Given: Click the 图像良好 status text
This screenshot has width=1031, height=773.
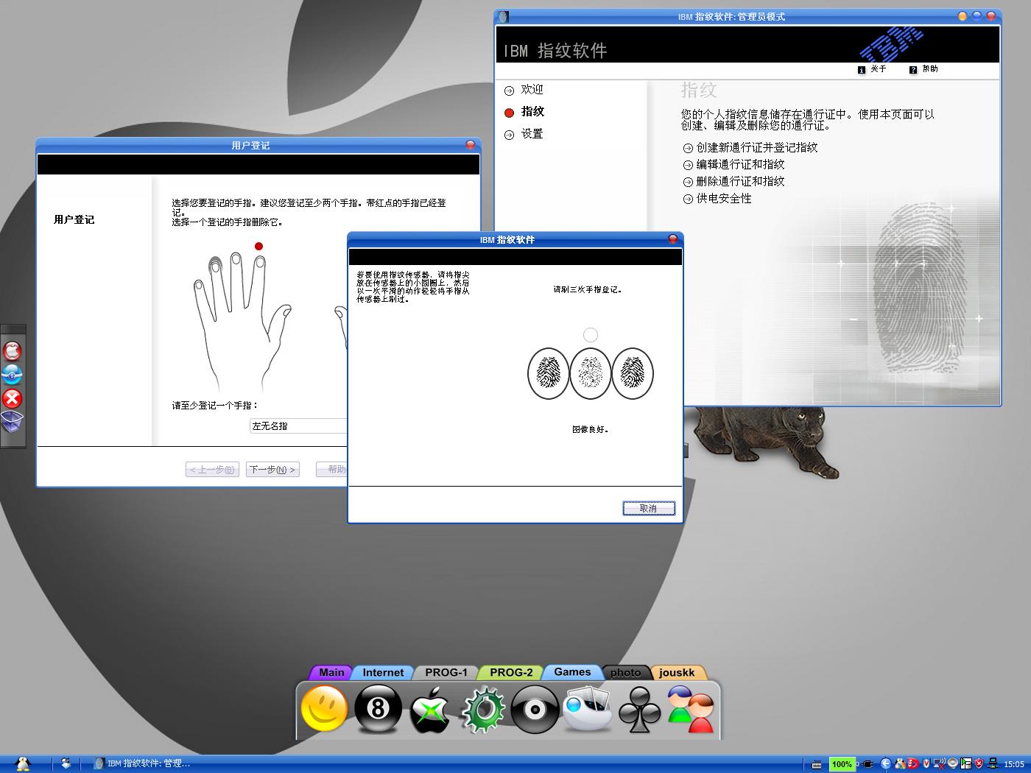Looking at the screenshot, I should pos(591,430).
